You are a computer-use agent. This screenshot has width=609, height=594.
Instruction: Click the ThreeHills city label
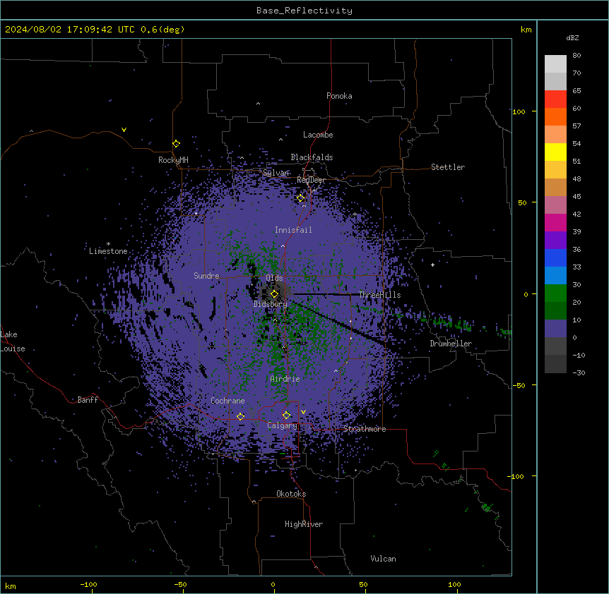379,295
